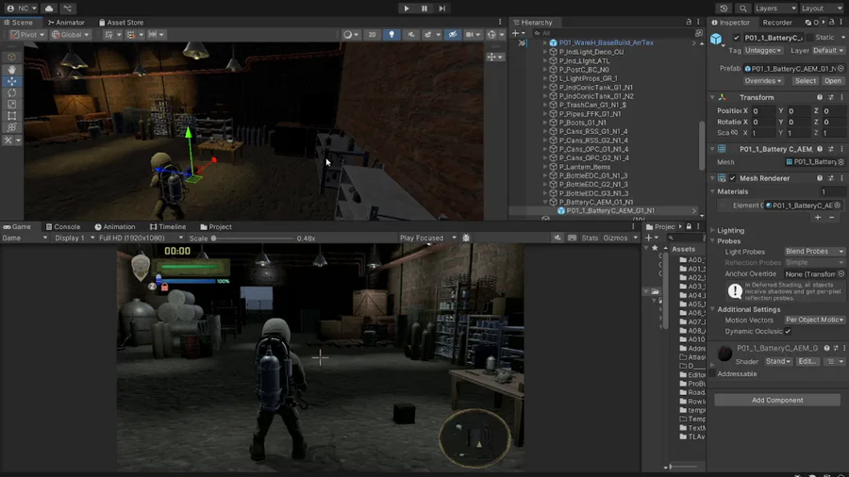
Task: Switch to the Timeline tab
Action: tap(168, 226)
